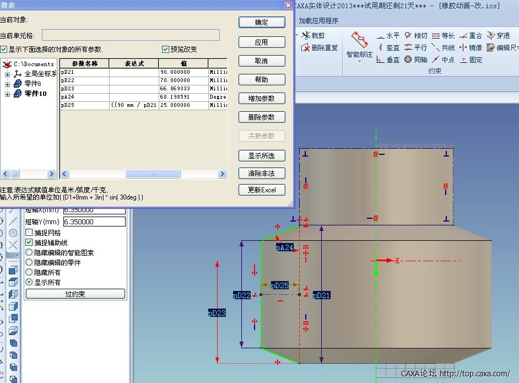Open the 加载应用程序 ribbon tab
The width and height of the screenshot is (519, 383).
pyautogui.click(x=318, y=21)
